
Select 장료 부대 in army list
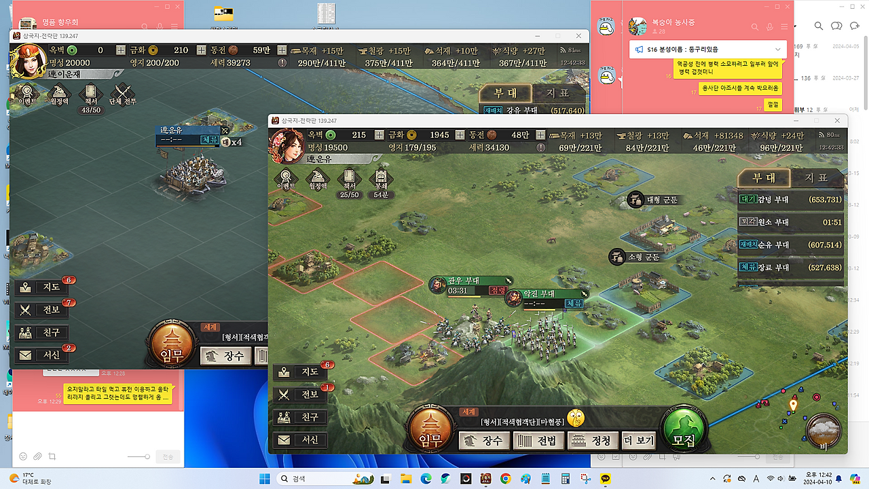[791, 268]
